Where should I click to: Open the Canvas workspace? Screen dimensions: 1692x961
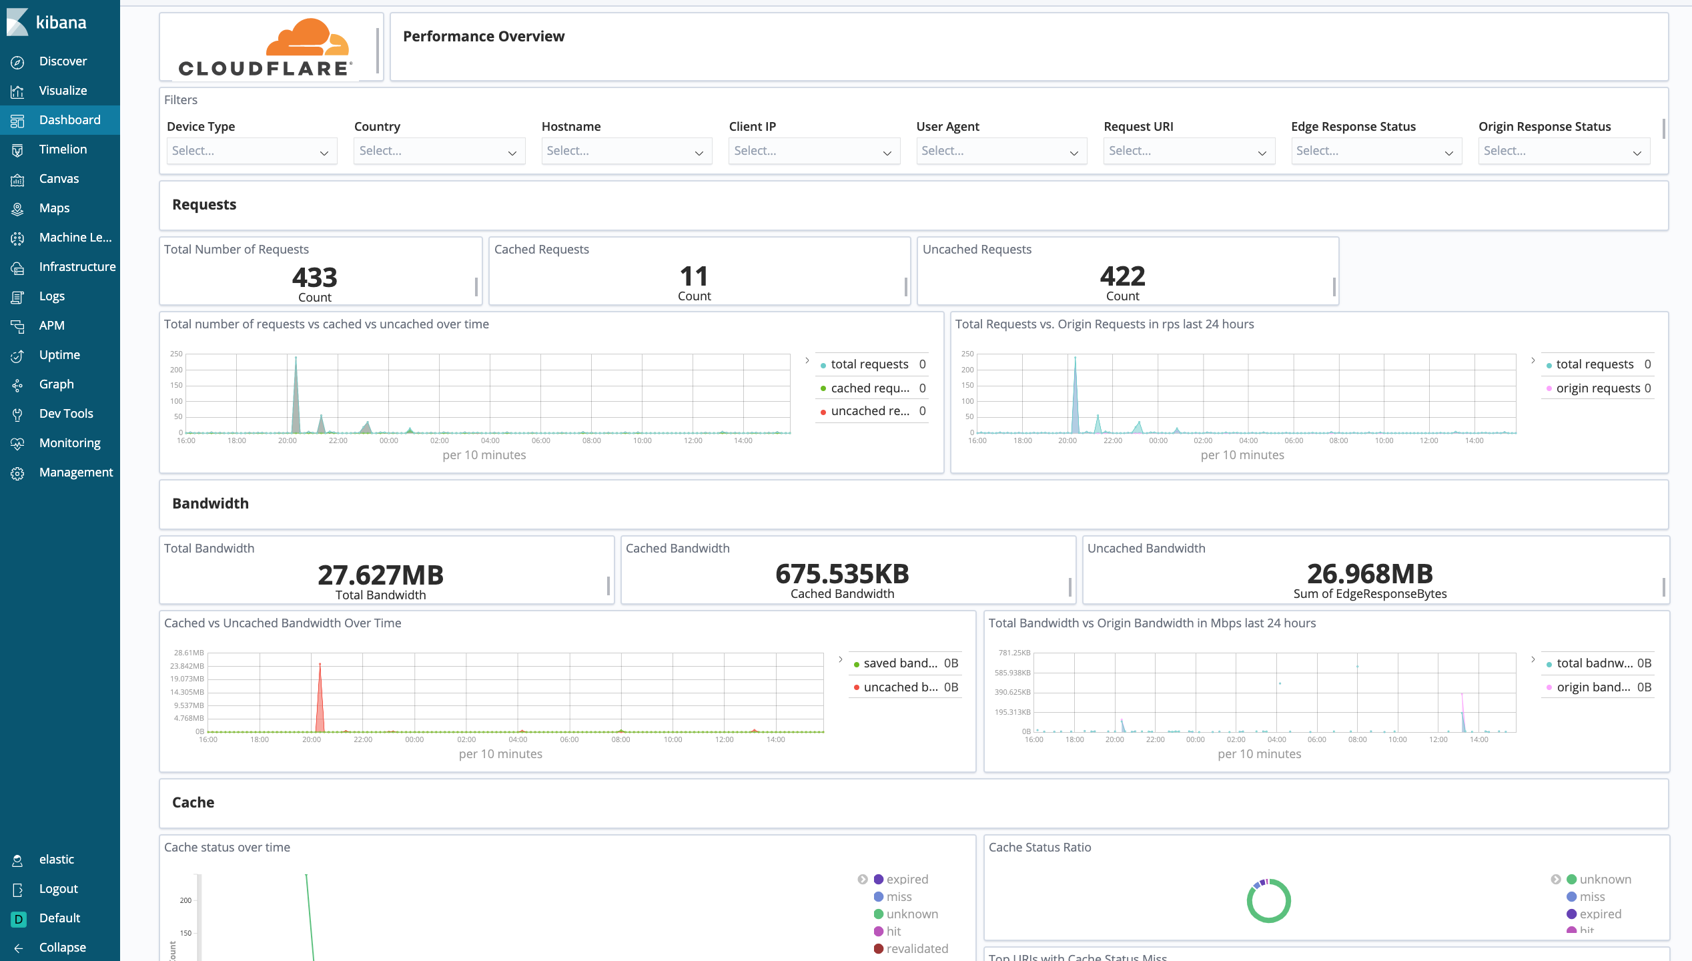(x=59, y=178)
